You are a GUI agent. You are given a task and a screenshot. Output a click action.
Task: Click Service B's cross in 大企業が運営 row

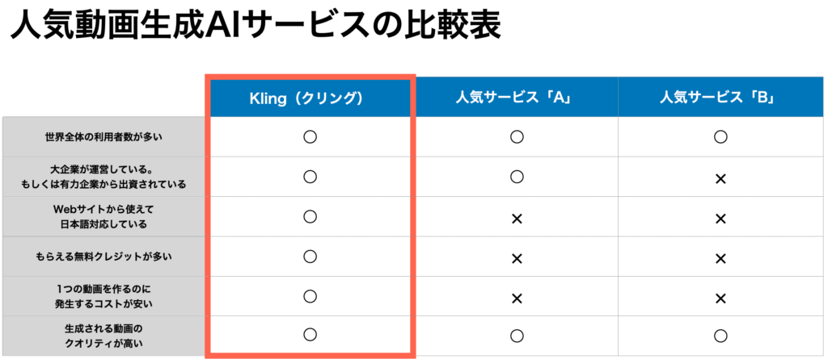tap(720, 177)
